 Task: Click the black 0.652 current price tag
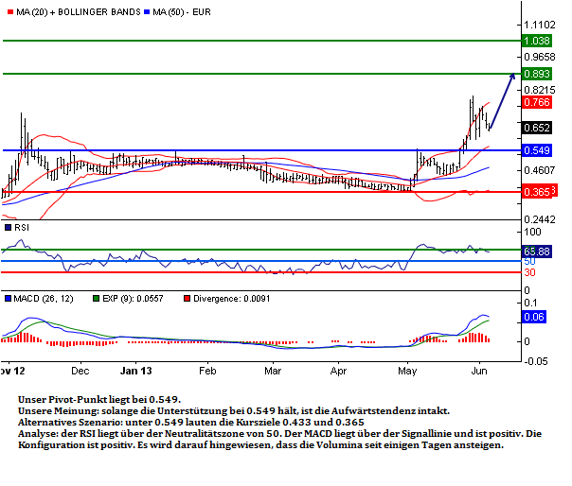point(537,128)
